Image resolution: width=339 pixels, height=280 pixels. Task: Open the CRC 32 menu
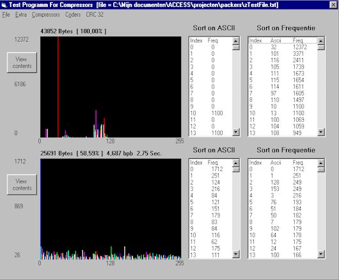(x=95, y=15)
